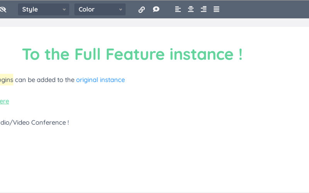Click the heading "To the Full Feature instance !"
309x193 pixels.
point(132,54)
